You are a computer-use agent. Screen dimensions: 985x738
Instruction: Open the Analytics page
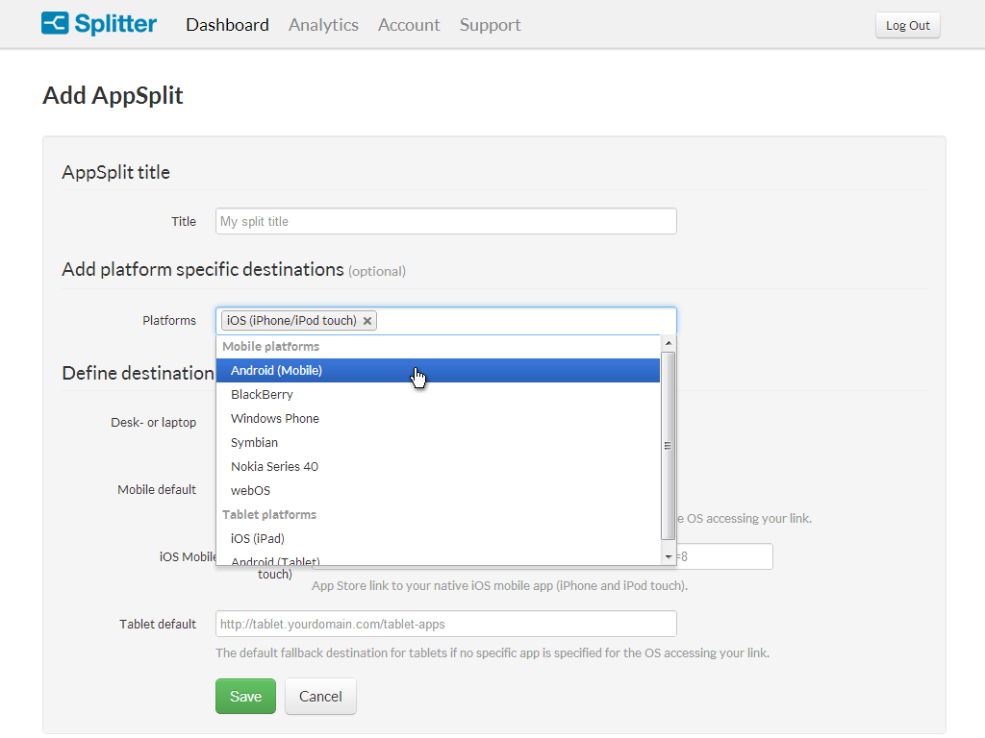pos(323,25)
